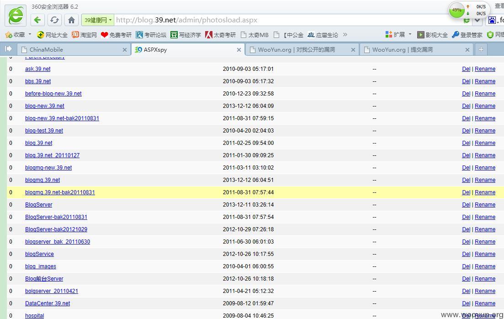504x319 pixels.
Task: Switch to WooYun 对我公开的漏洞 tab
Action: coord(302,49)
